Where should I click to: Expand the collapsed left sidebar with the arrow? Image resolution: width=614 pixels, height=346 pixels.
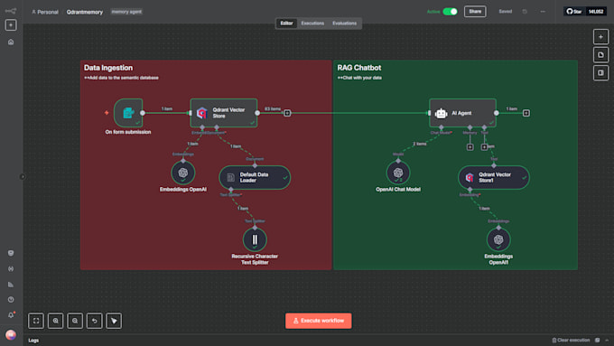[23, 177]
